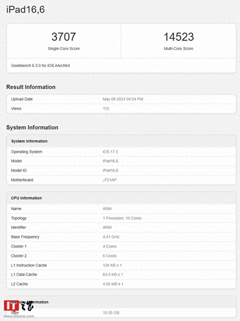
Task: Click the Views count 112
Action: point(106,108)
